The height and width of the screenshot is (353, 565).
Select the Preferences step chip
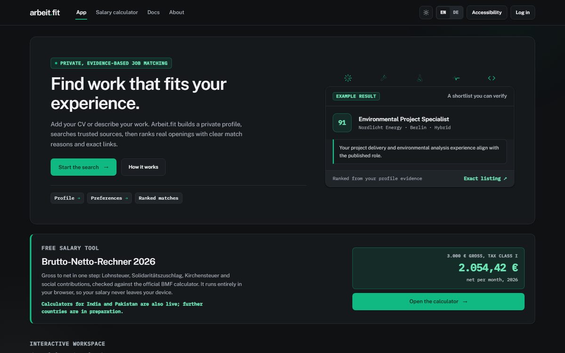point(109,198)
